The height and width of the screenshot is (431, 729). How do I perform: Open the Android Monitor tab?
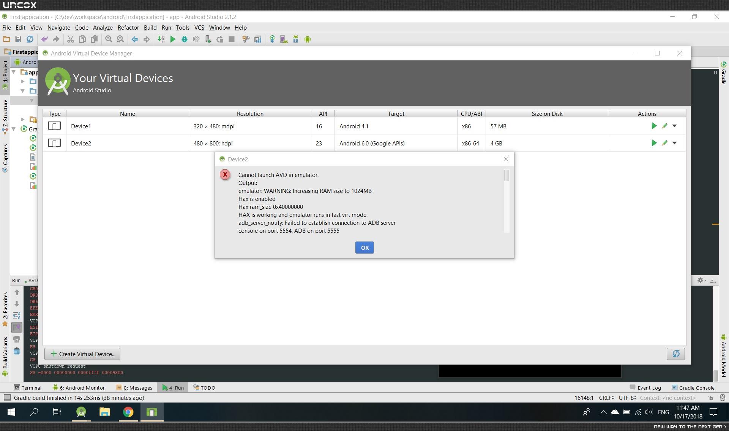(79, 388)
